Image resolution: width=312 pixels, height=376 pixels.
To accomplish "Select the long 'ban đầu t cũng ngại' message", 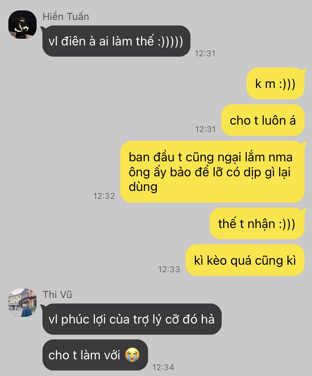I will coord(212,172).
